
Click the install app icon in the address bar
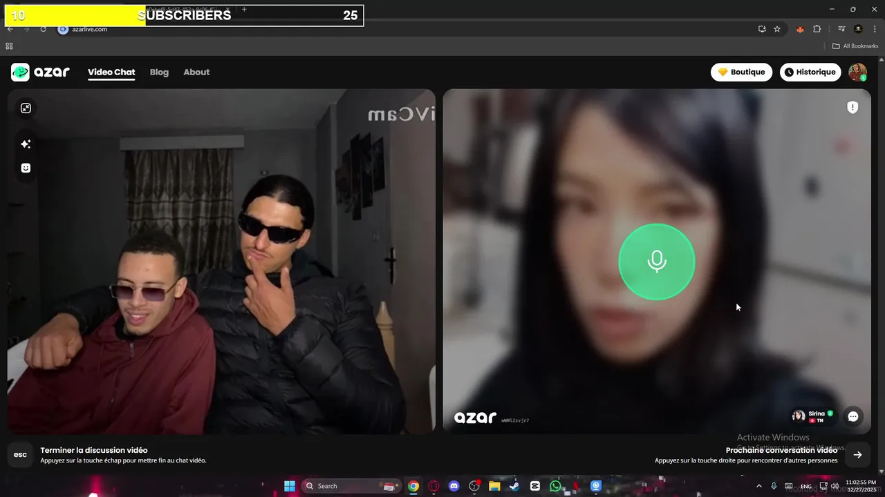click(762, 29)
